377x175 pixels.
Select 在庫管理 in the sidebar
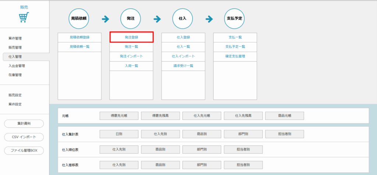15,75
